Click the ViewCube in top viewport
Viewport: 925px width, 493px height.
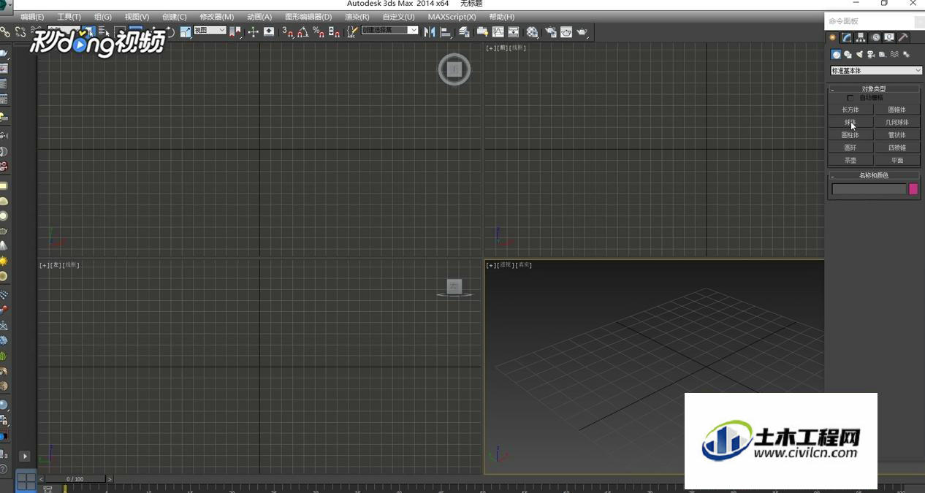click(x=454, y=69)
